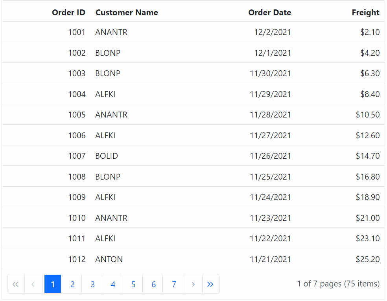Jump to page 7

coord(174,284)
